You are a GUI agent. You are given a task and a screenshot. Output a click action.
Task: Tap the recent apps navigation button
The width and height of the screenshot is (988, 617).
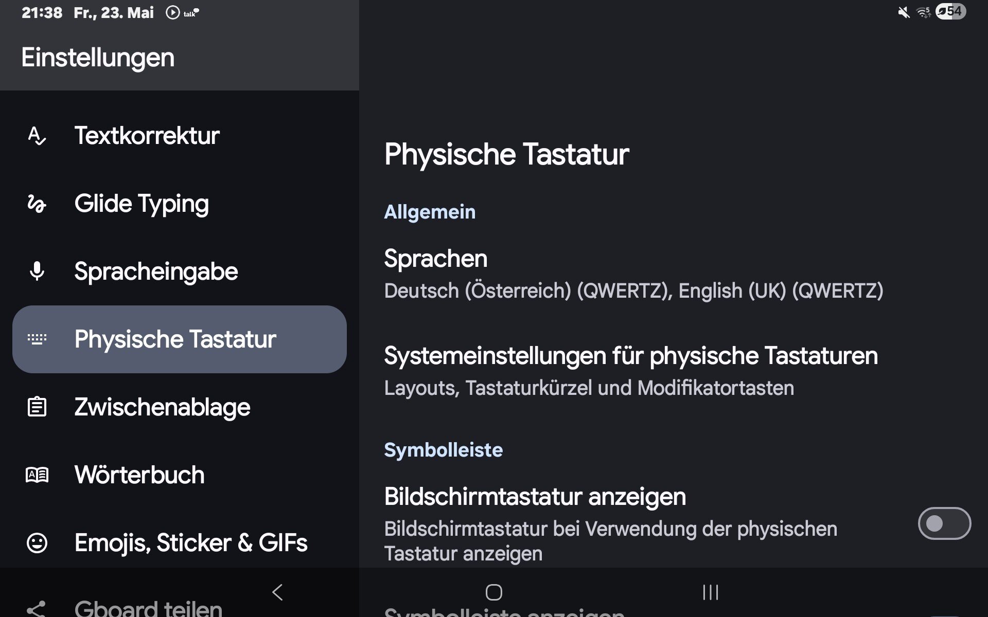tap(711, 592)
